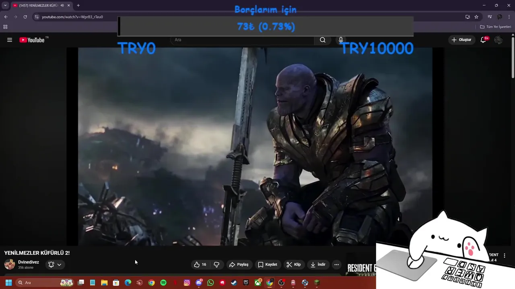Dislike the video with thumbs-down

coord(216,265)
